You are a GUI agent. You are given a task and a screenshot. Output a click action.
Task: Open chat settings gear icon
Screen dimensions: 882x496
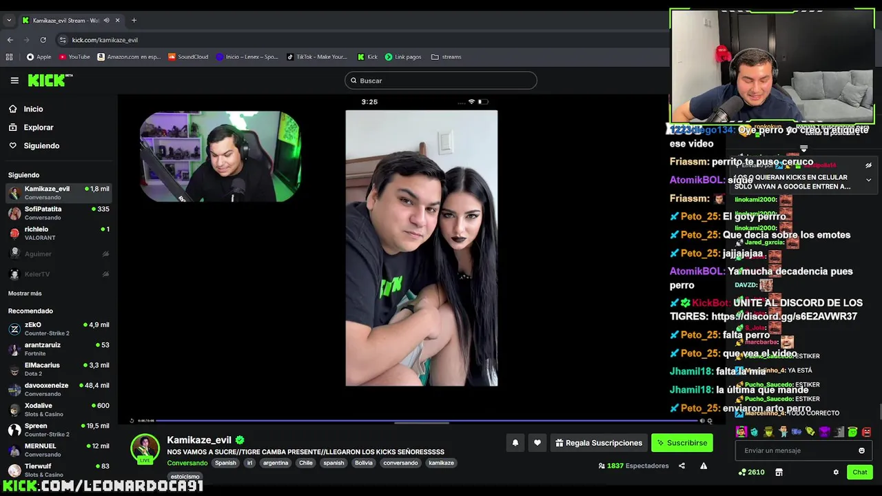[836, 472]
